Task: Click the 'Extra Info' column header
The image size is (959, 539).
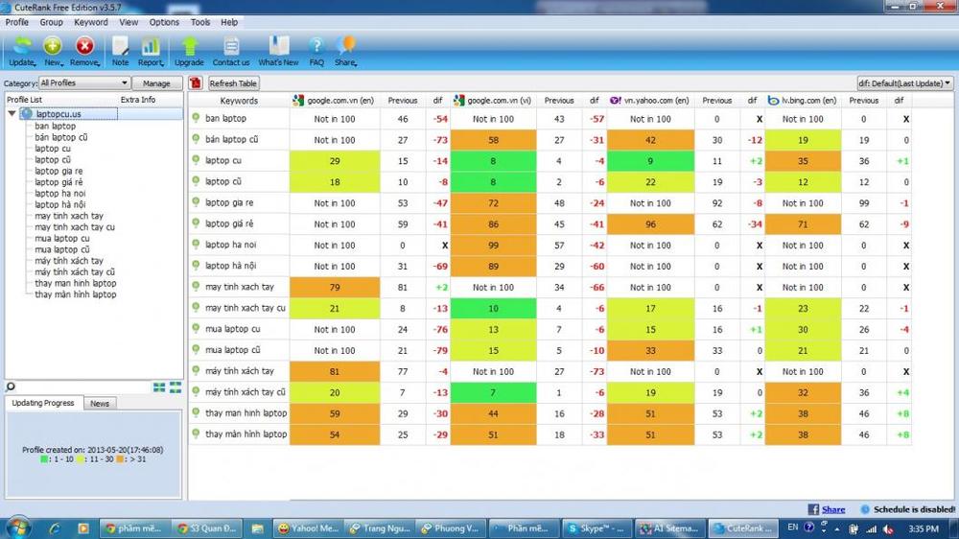Action: [137, 99]
